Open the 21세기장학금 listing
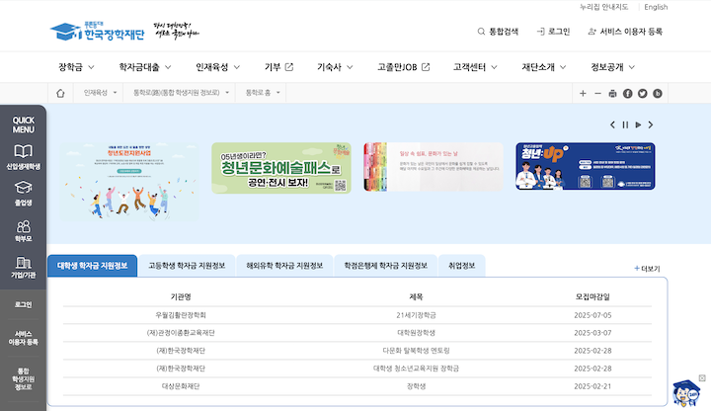Image resolution: width=711 pixels, height=411 pixels. pyautogui.click(x=416, y=315)
